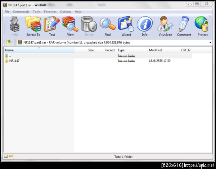Viewport: 216px width, 169px height.
Task: Go up one folder level icon
Action: tap(9, 42)
